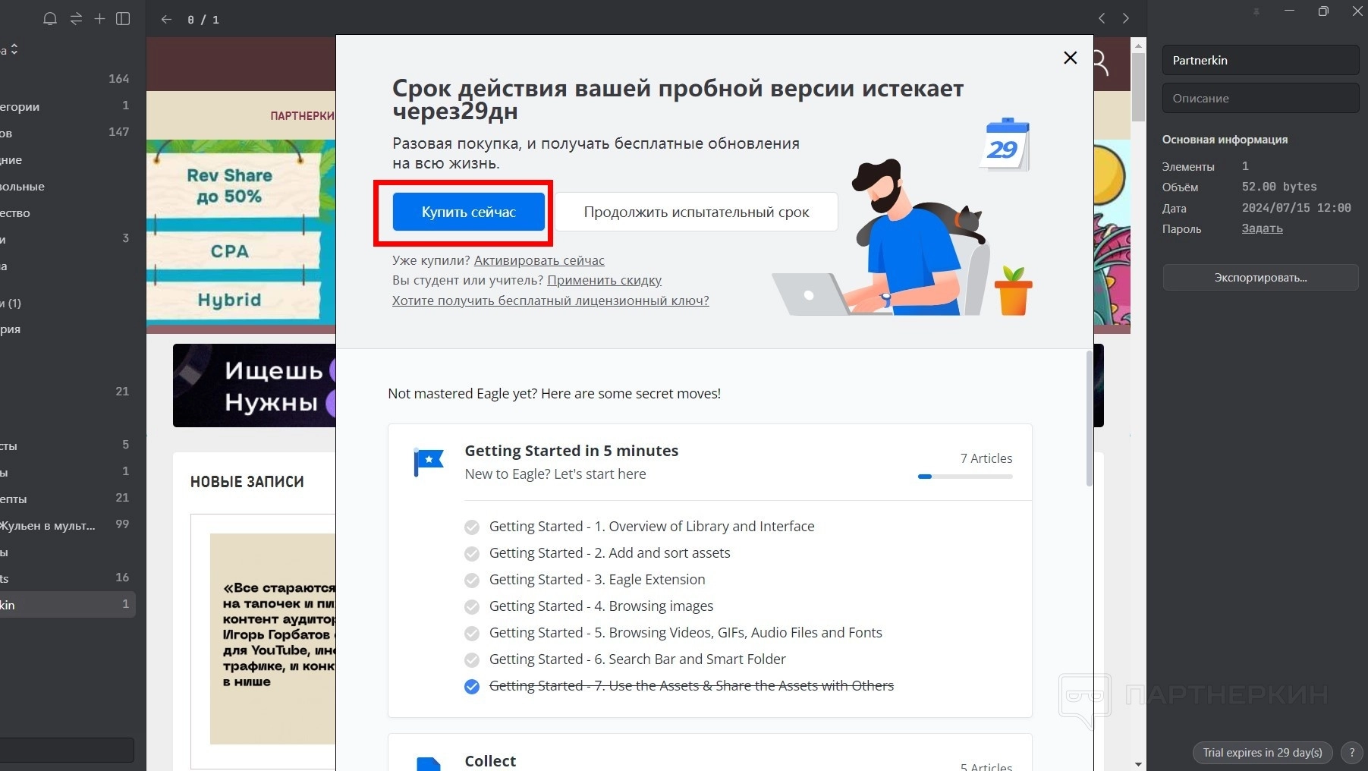1368x771 pixels.
Task: Check circle for Browsing images article
Action: pyautogui.click(x=472, y=607)
